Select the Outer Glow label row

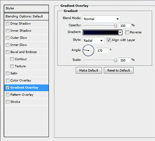tap(19, 38)
